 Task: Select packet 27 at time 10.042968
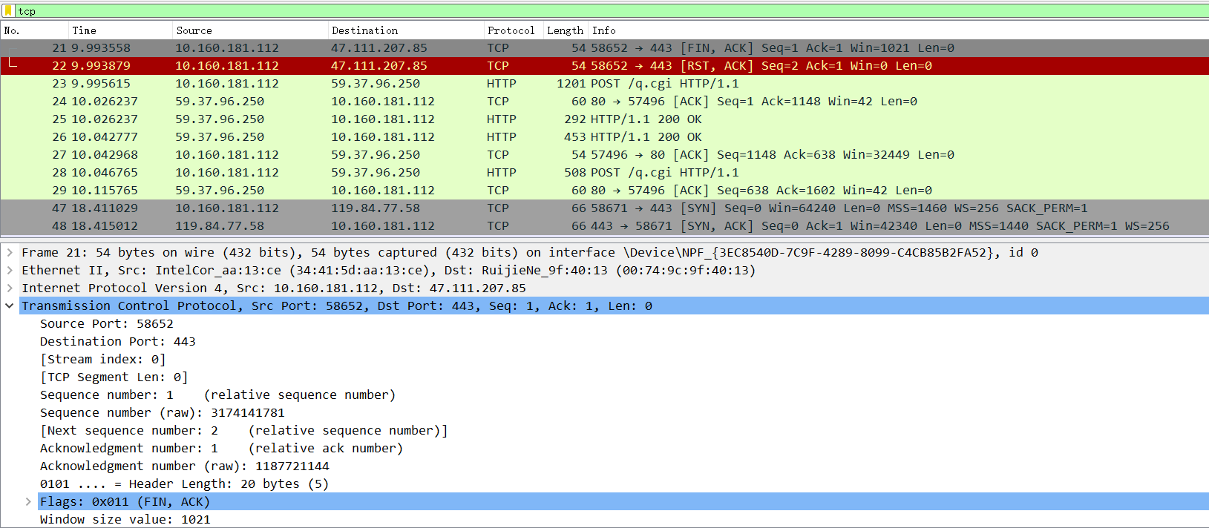[x=604, y=154]
